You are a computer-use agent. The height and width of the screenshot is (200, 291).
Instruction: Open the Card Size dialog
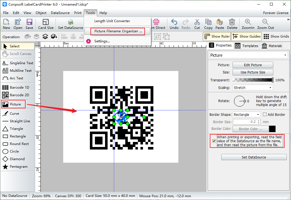(46, 24)
